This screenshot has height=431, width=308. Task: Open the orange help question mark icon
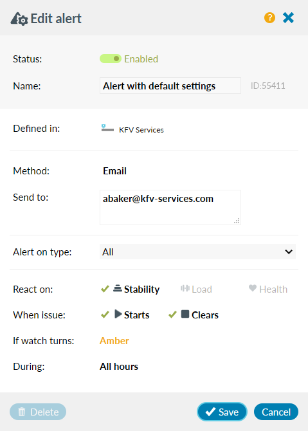(269, 18)
